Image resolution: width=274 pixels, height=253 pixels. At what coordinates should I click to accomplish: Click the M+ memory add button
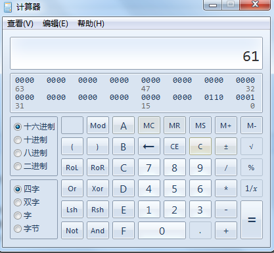coord(226,126)
